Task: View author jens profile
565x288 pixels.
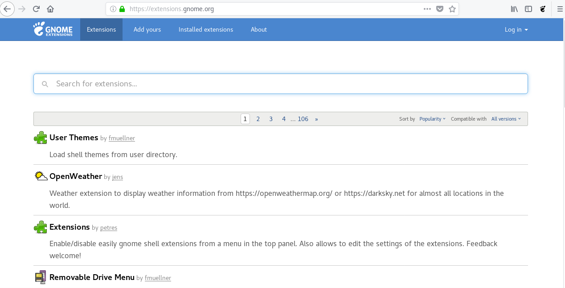Action: tap(118, 177)
